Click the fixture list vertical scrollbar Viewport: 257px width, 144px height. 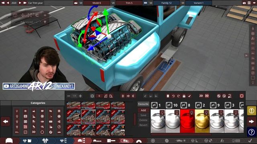(x=135, y=119)
